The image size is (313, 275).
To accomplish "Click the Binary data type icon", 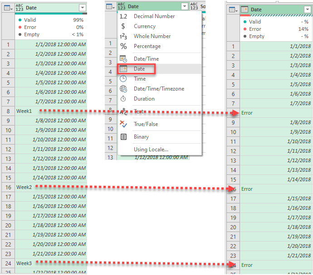I will 123,137.
